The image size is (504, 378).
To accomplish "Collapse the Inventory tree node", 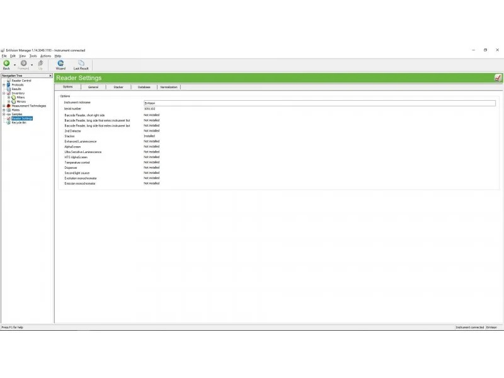I will 4,93.
